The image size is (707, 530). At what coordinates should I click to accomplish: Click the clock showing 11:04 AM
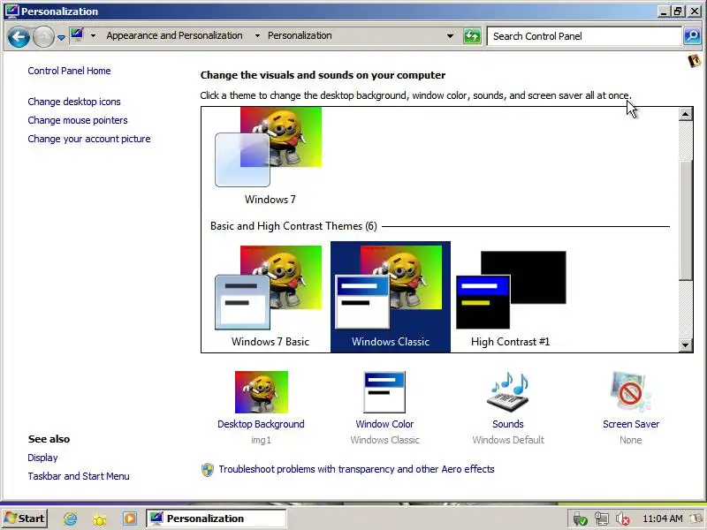(662, 519)
